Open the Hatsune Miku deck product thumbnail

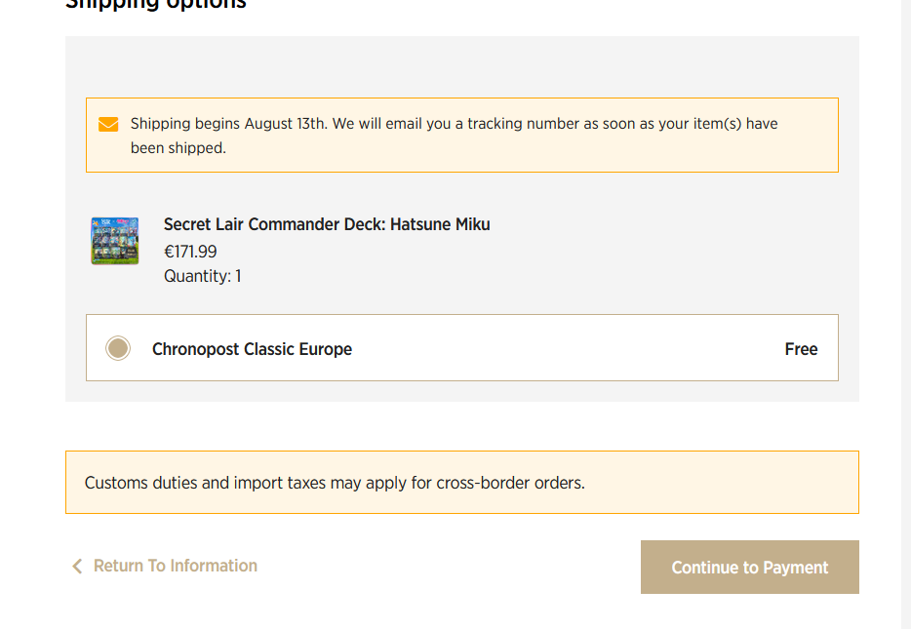coord(115,241)
